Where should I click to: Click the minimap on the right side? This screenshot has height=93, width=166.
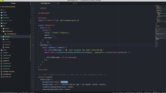[160, 26]
